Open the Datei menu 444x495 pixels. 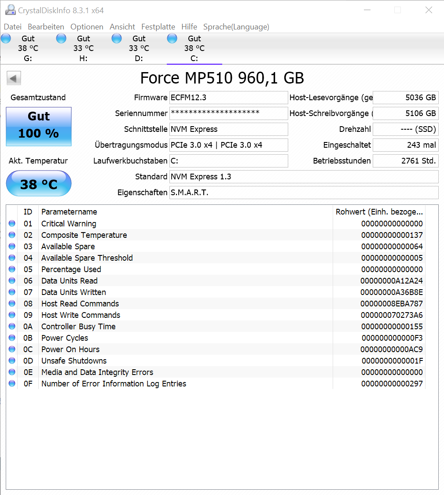[13, 27]
